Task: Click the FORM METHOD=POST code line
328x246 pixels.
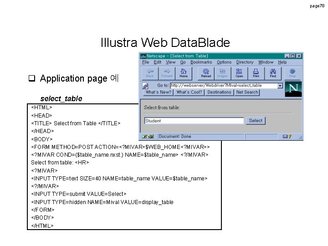Action: [120, 147]
